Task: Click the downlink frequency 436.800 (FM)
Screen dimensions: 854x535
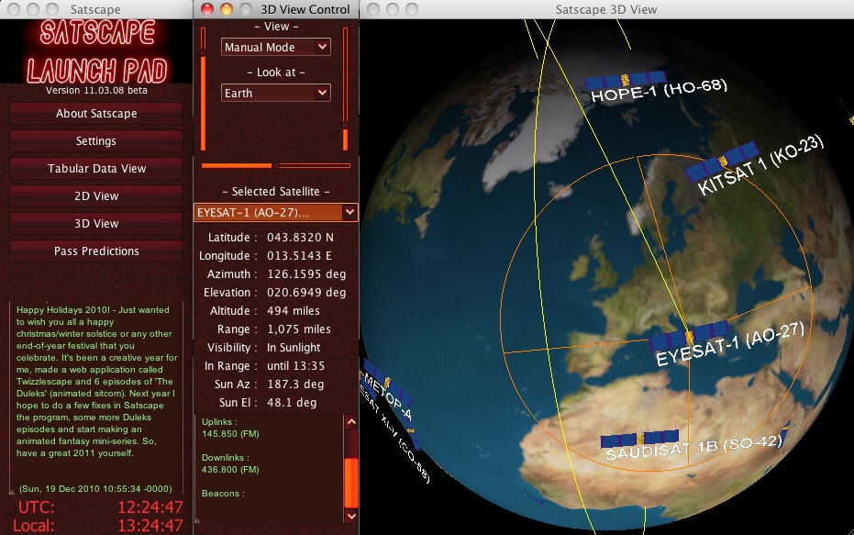Action: click(x=230, y=470)
